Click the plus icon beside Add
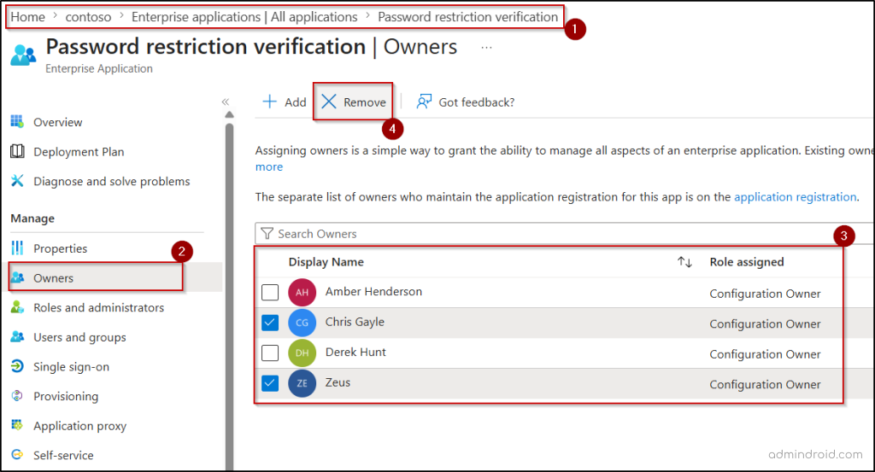This screenshot has width=875, height=472. (269, 102)
